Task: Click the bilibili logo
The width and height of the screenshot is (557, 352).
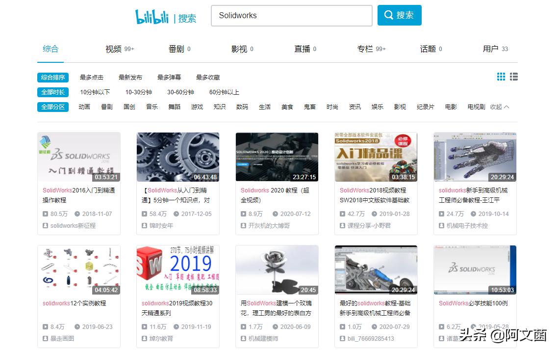Action: (x=152, y=15)
